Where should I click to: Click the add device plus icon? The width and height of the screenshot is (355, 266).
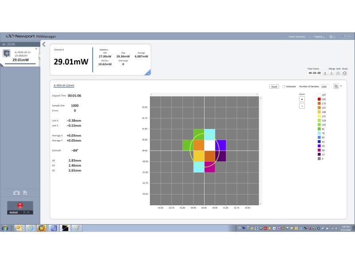coord(4,44)
